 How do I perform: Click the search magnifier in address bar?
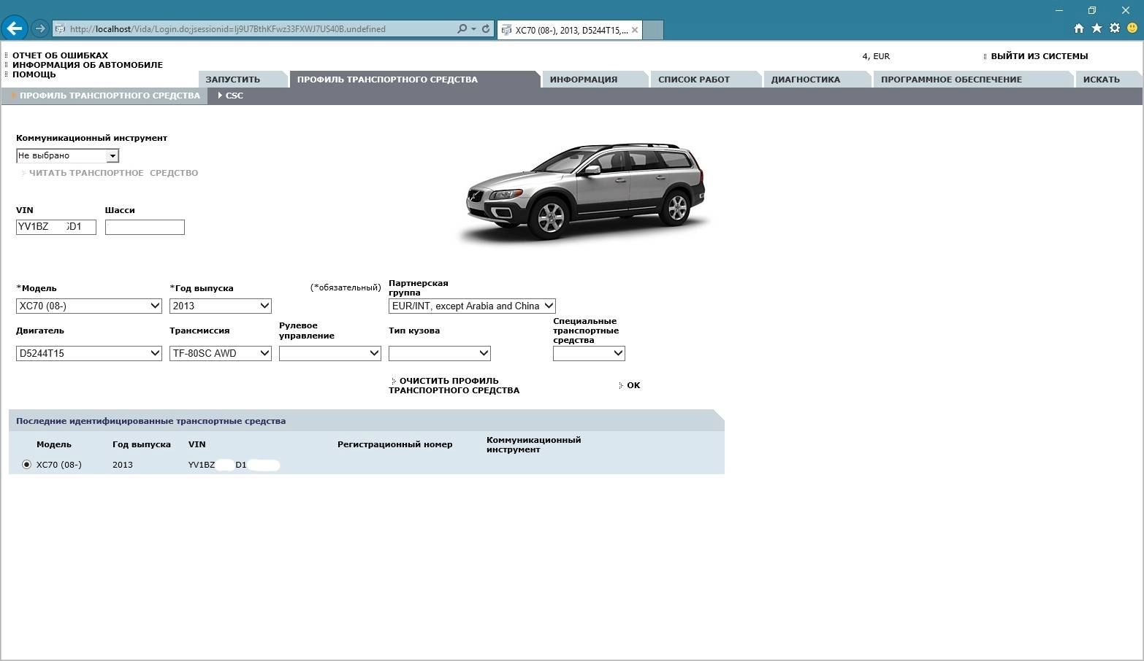tap(462, 29)
